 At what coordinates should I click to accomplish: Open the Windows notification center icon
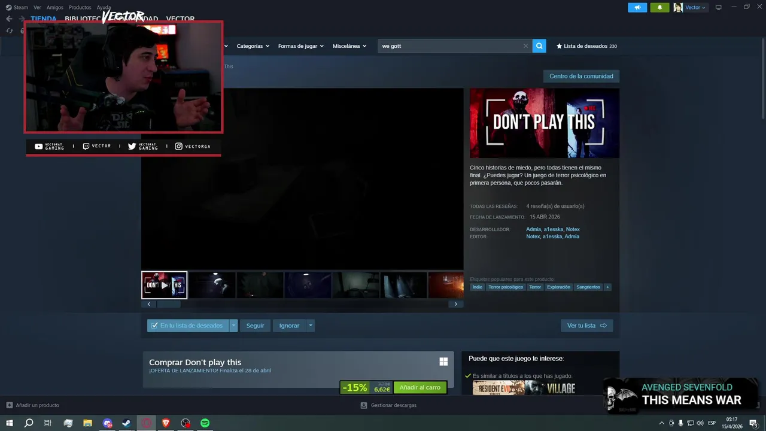coord(754,423)
